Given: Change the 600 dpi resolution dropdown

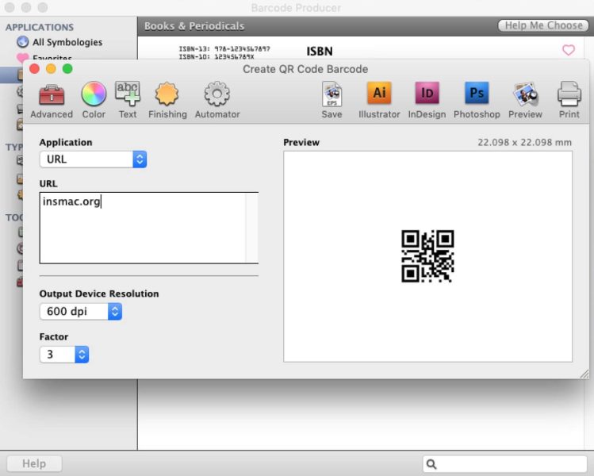Looking at the screenshot, I should (x=81, y=311).
